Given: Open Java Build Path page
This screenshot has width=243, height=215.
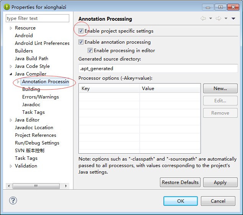Looking at the screenshot, I should (31, 59).
